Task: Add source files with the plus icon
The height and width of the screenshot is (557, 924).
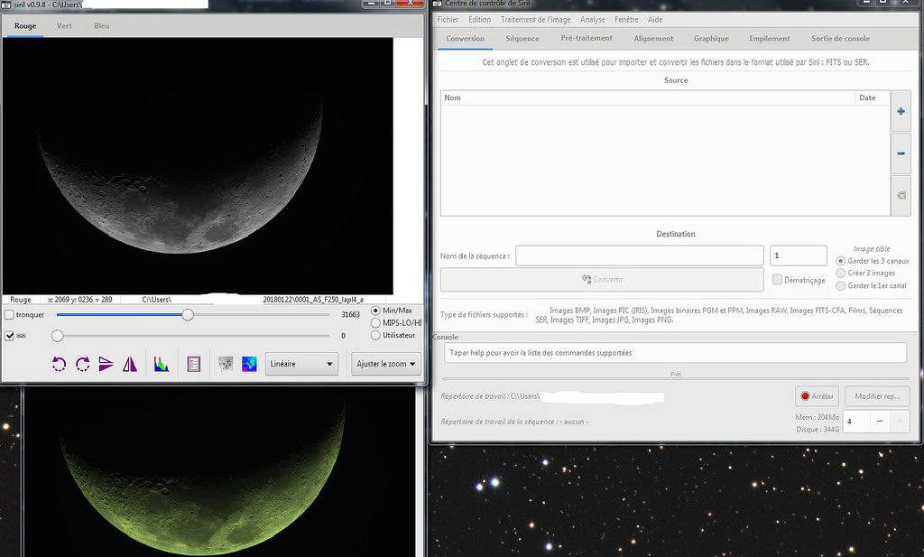Action: click(901, 111)
